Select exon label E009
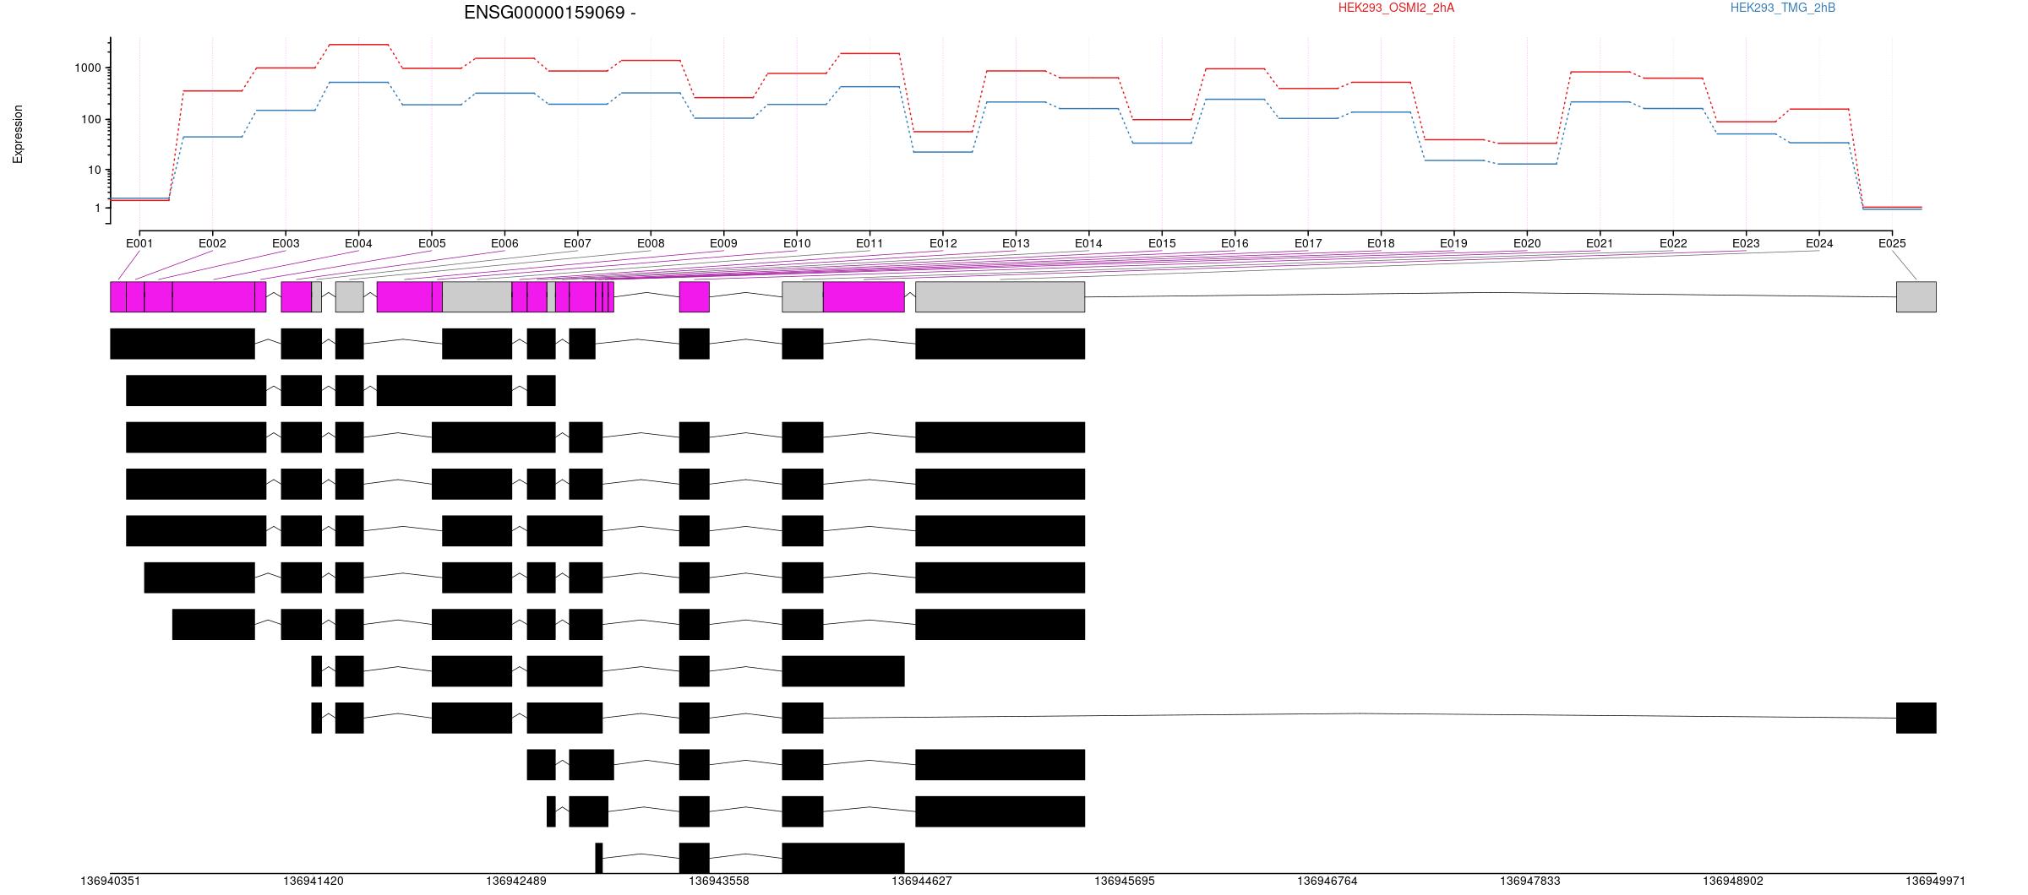This screenshot has width=2028, height=895. tap(723, 244)
